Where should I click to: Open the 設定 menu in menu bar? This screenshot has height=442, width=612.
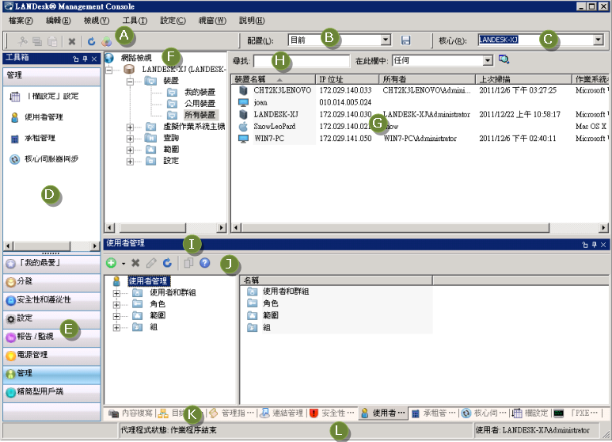pyautogui.click(x=173, y=21)
